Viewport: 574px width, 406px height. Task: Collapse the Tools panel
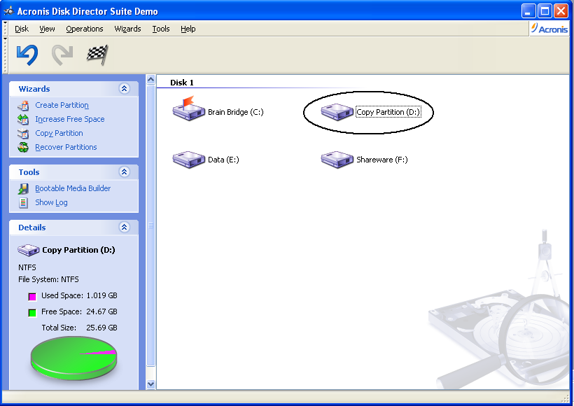[x=125, y=171]
